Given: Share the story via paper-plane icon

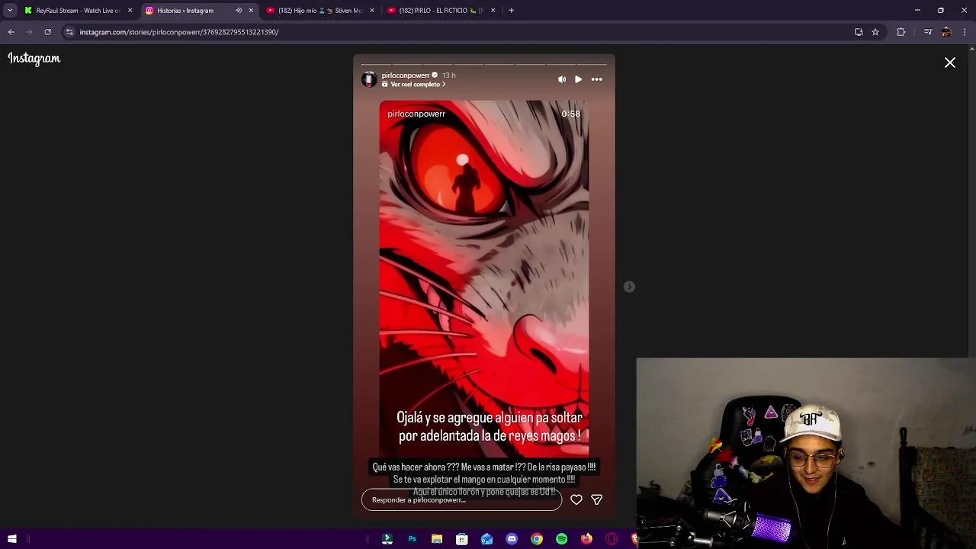Looking at the screenshot, I should 597,499.
